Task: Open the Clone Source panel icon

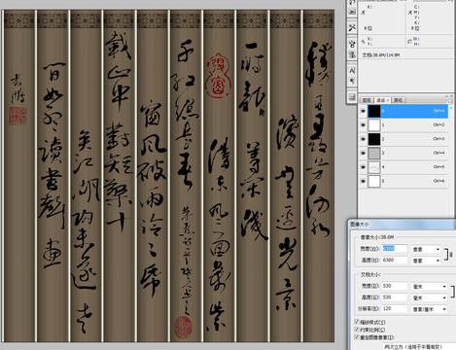Action: coord(352,54)
